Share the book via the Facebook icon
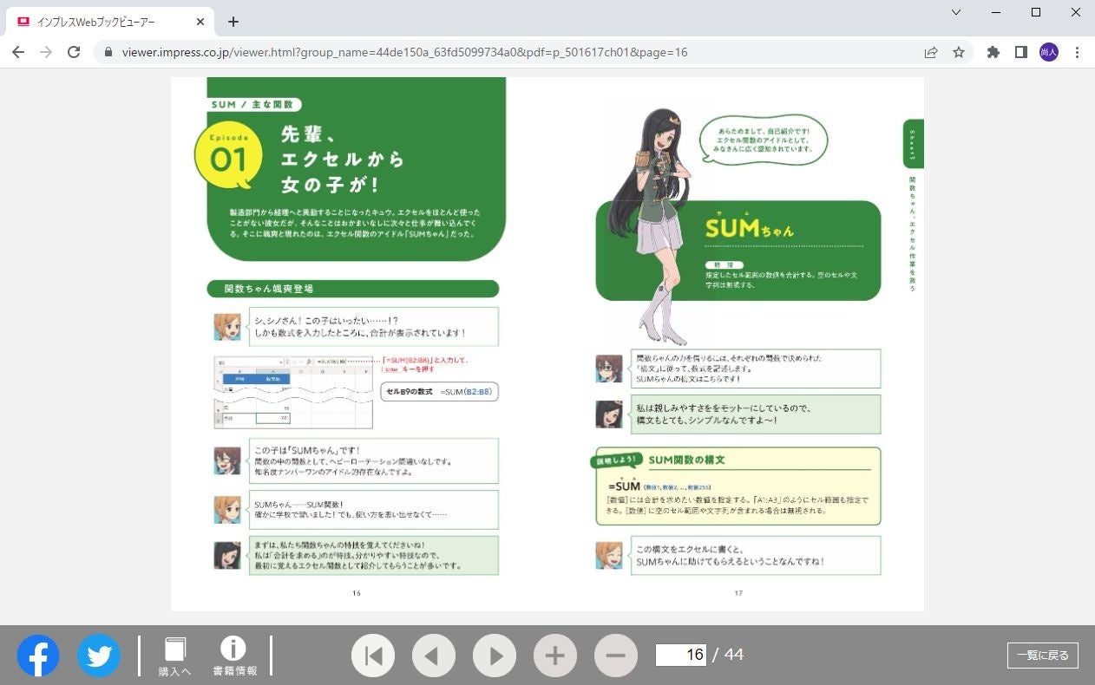The width and height of the screenshot is (1095, 685). click(x=38, y=656)
